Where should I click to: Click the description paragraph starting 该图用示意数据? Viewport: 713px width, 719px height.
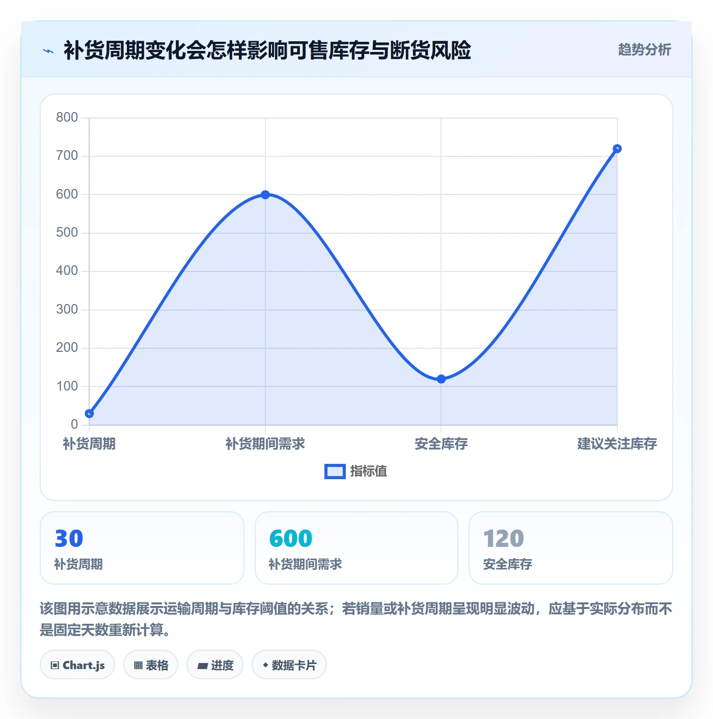pos(356,619)
